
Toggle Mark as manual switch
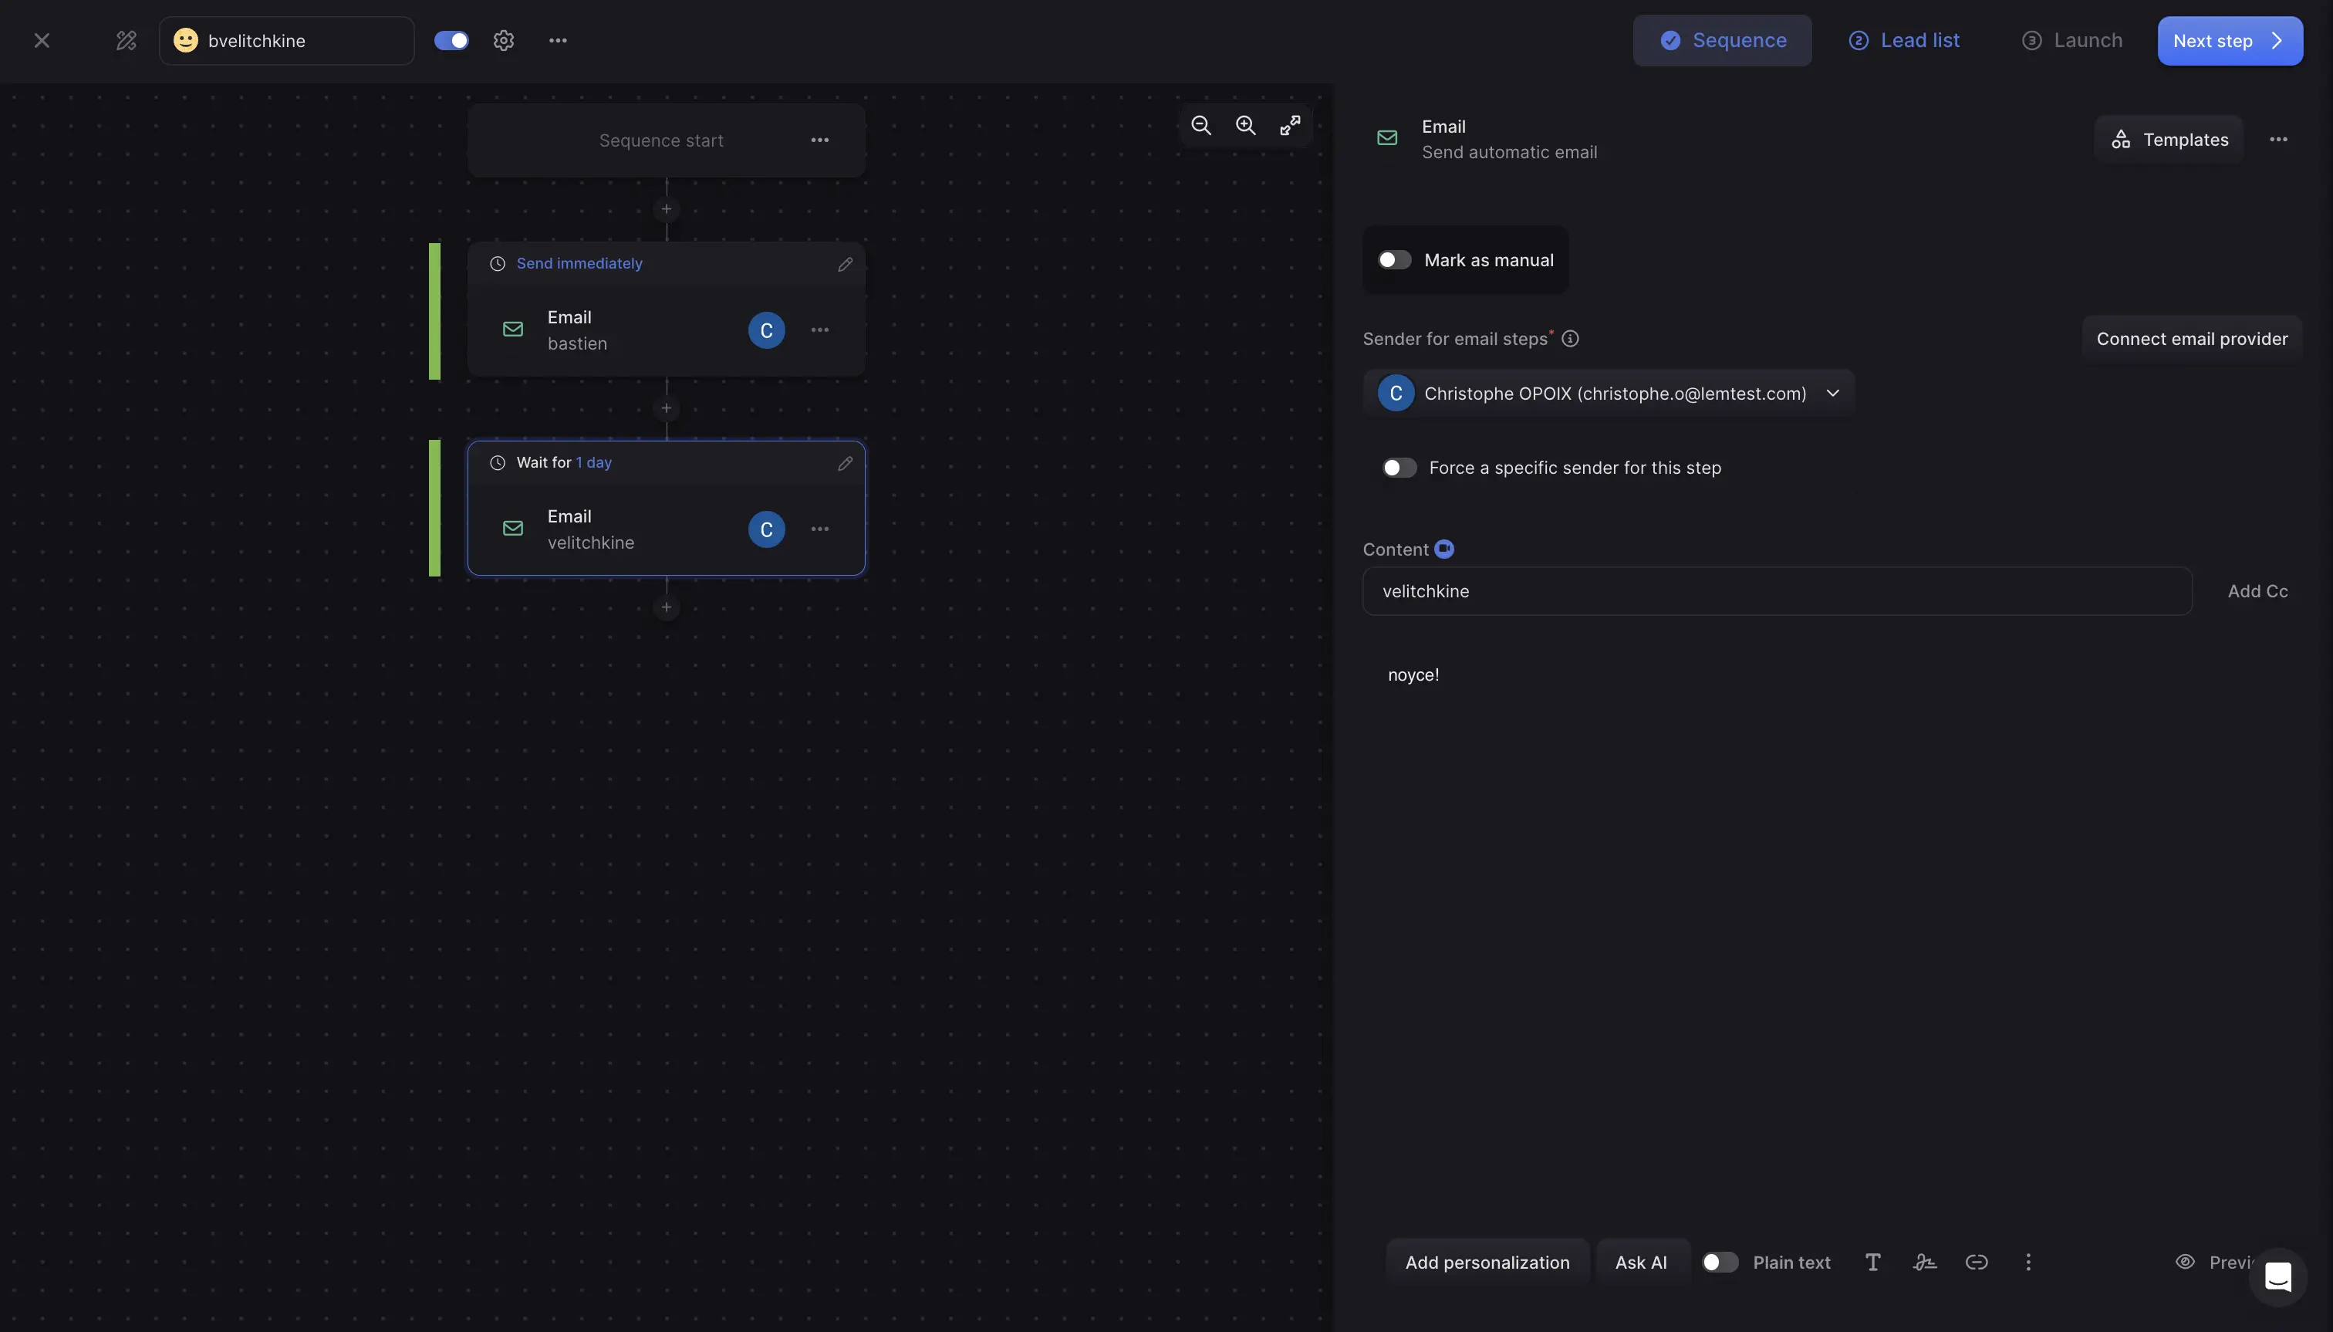coord(1395,260)
